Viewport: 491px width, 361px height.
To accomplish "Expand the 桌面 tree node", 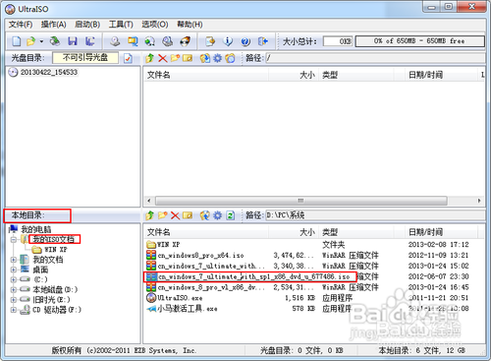I will click(14, 270).
